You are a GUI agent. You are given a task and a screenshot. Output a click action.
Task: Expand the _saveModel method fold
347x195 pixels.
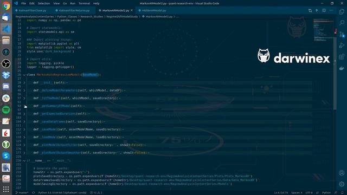click(x=24, y=129)
